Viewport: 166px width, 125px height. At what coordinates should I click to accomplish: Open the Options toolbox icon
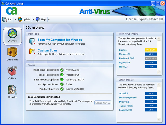point(12,71)
